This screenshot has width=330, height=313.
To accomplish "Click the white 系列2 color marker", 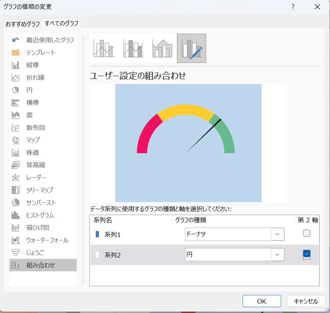I will click(97, 255).
